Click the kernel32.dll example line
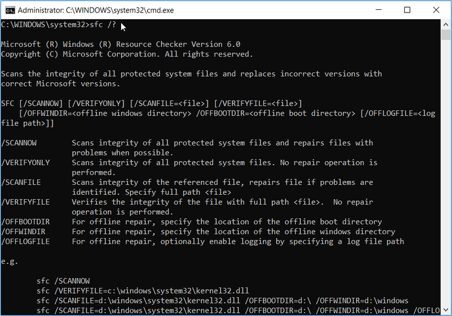Image resolution: width=452 pixels, height=316 pixels. click(144, 291)
